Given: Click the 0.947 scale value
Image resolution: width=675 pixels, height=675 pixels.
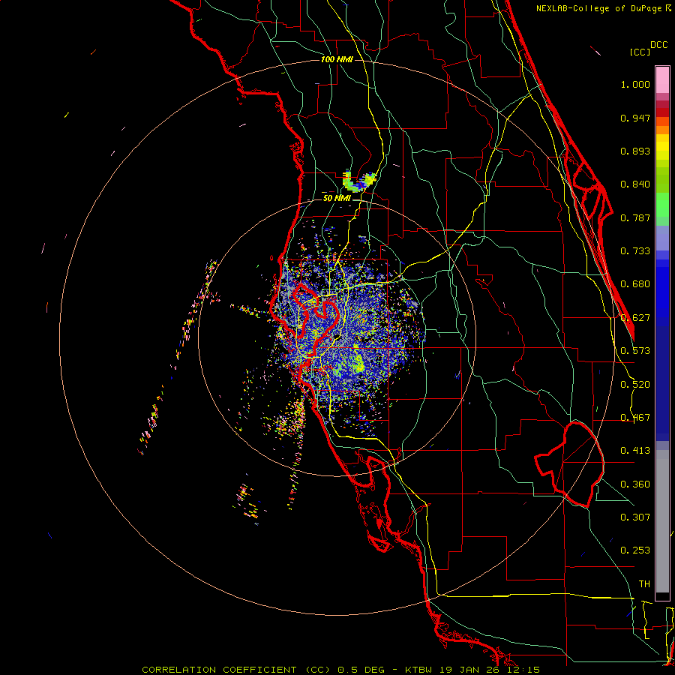Looking at the screenshot, I should [635, 118].
